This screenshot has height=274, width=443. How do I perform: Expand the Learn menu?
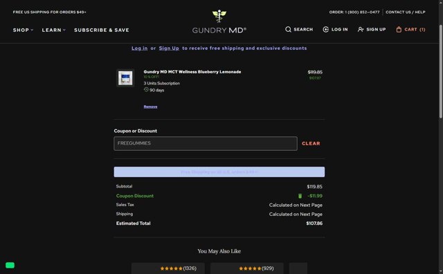coord(54,30)
